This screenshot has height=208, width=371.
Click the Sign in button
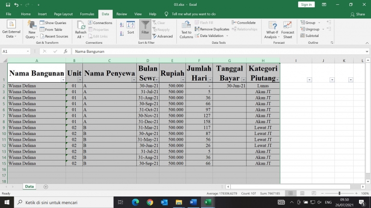coord(306,4)
